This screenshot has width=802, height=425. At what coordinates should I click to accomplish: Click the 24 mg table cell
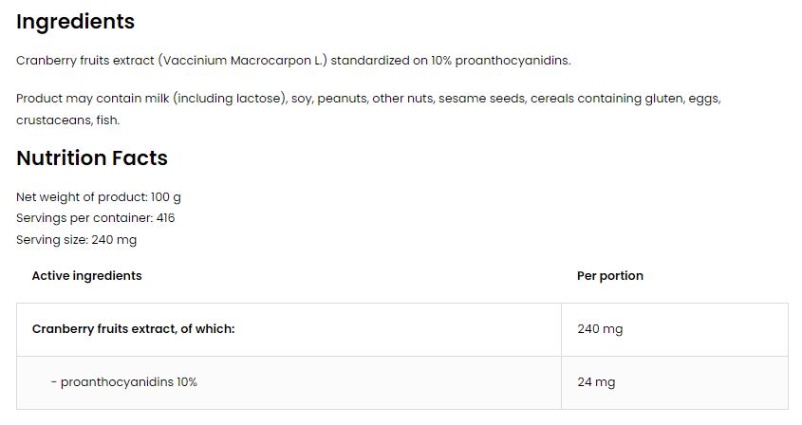[596, 382]
